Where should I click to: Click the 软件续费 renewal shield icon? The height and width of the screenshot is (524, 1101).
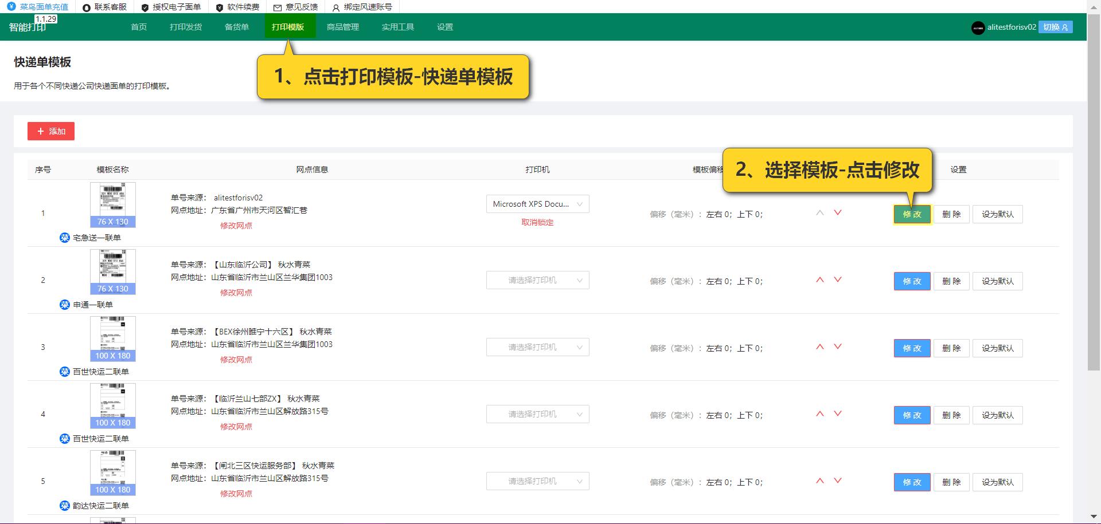click(218, 7)
